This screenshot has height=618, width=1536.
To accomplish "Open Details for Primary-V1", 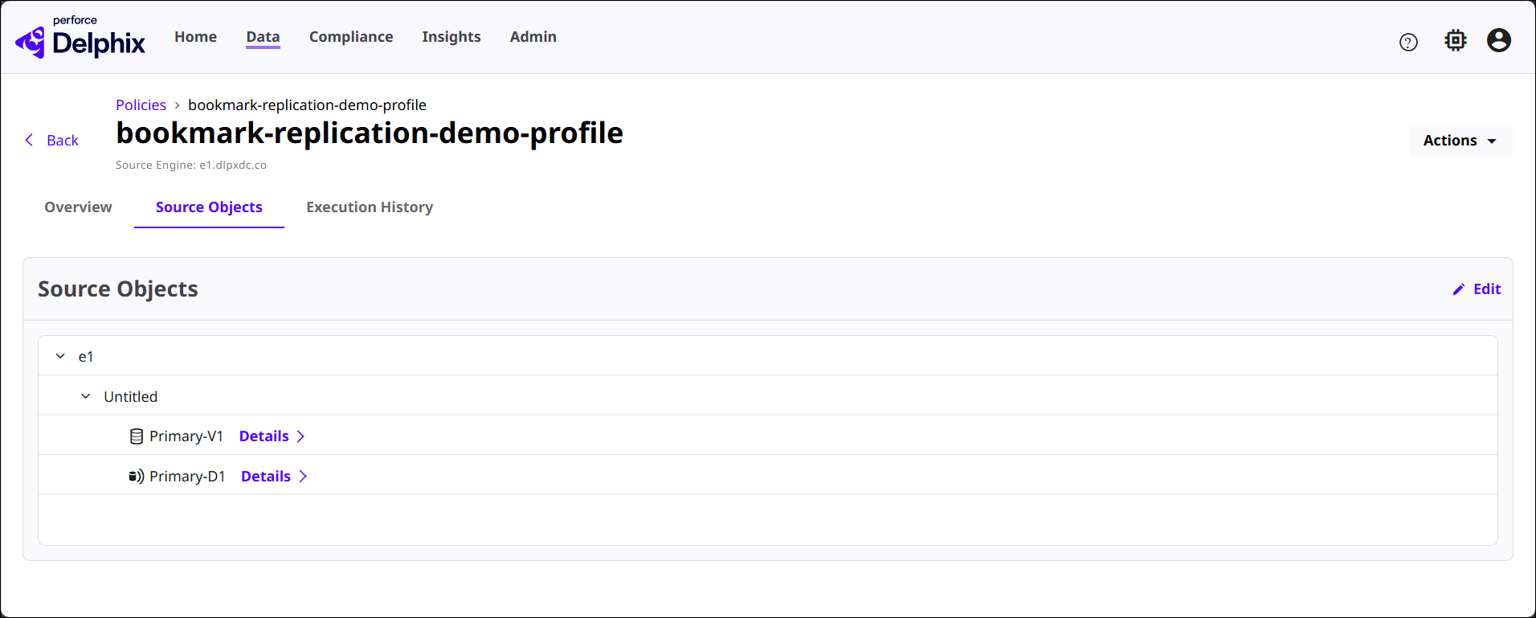I will [x=272, y=436].
